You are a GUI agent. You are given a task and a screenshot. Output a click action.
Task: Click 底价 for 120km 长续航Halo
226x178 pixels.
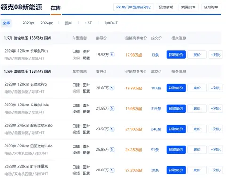click(197, 108)
